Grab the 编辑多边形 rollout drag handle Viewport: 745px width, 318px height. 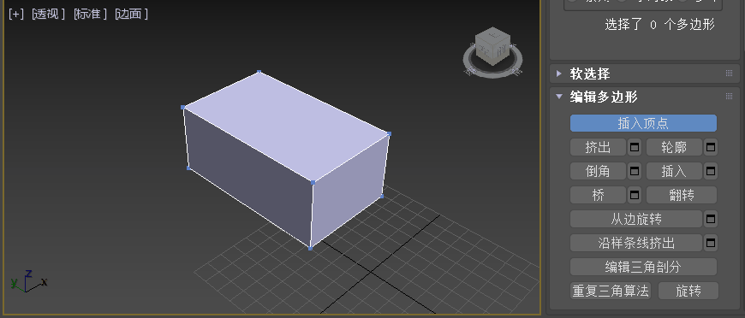[729, 97]
